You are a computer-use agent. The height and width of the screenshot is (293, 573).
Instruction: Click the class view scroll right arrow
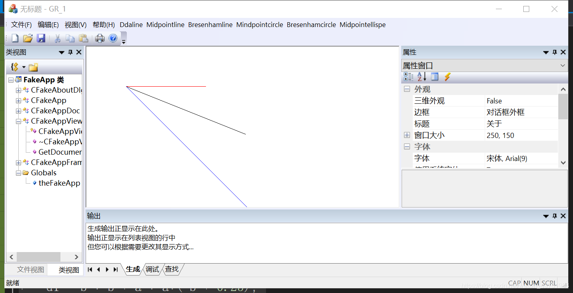76,257
